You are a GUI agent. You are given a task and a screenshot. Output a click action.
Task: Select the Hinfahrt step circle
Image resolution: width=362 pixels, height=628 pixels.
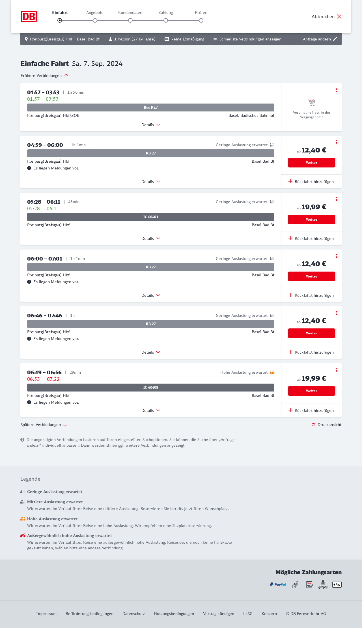[60, 20]
